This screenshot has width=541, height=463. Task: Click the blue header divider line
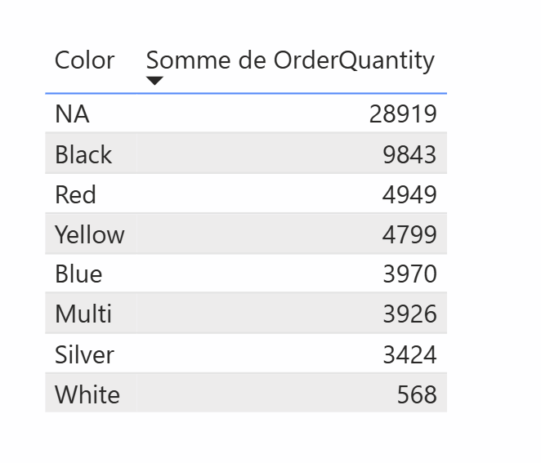[x=246, y=93]
